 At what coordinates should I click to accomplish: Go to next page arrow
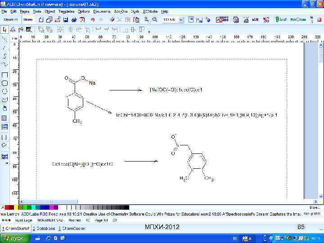pos(115,220)
